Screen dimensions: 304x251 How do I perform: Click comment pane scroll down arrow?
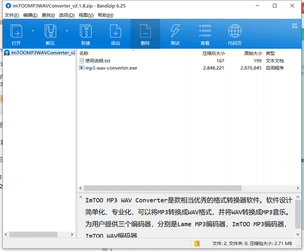(x=297, y=234)
